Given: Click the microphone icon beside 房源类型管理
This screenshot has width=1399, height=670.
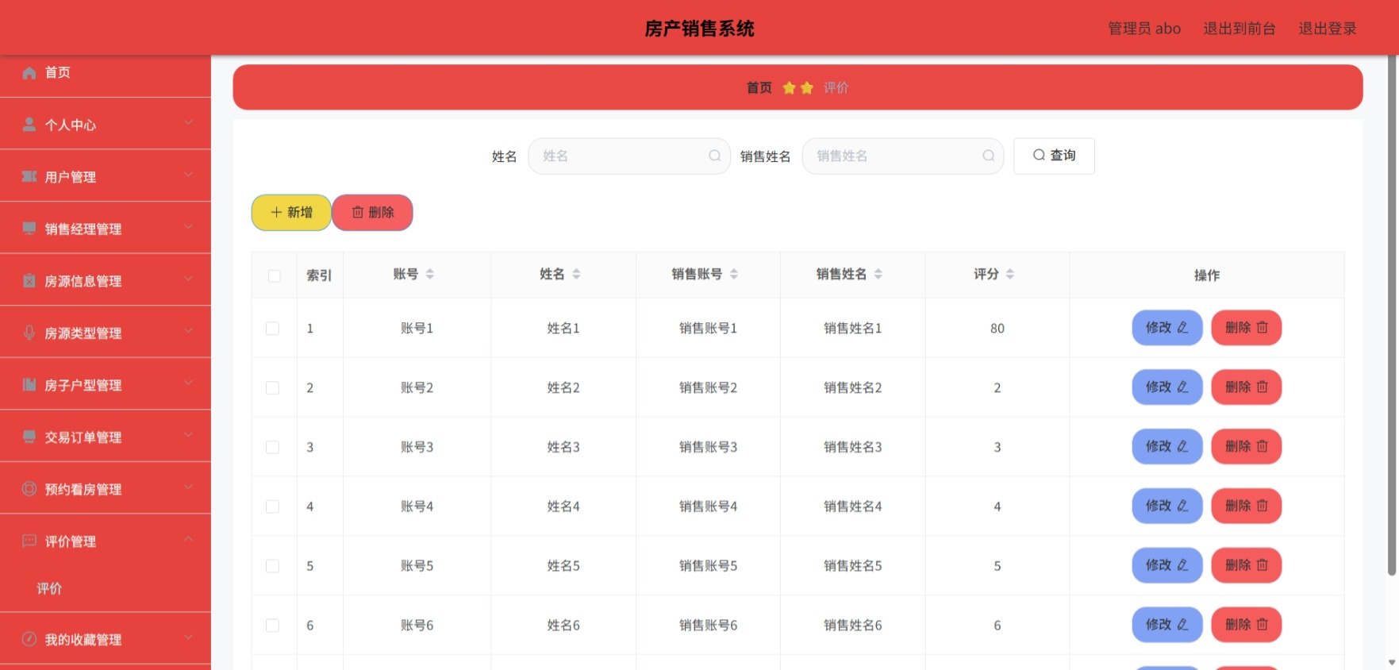Looking at the screenshot, I should (x=29, y=333).
